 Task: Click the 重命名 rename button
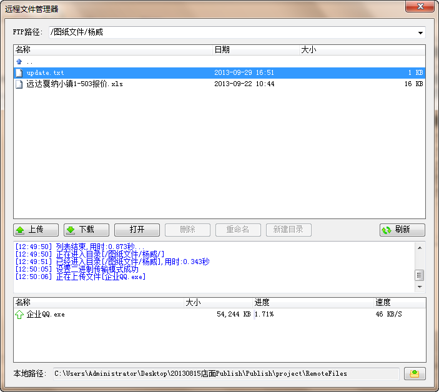(238, 230)
